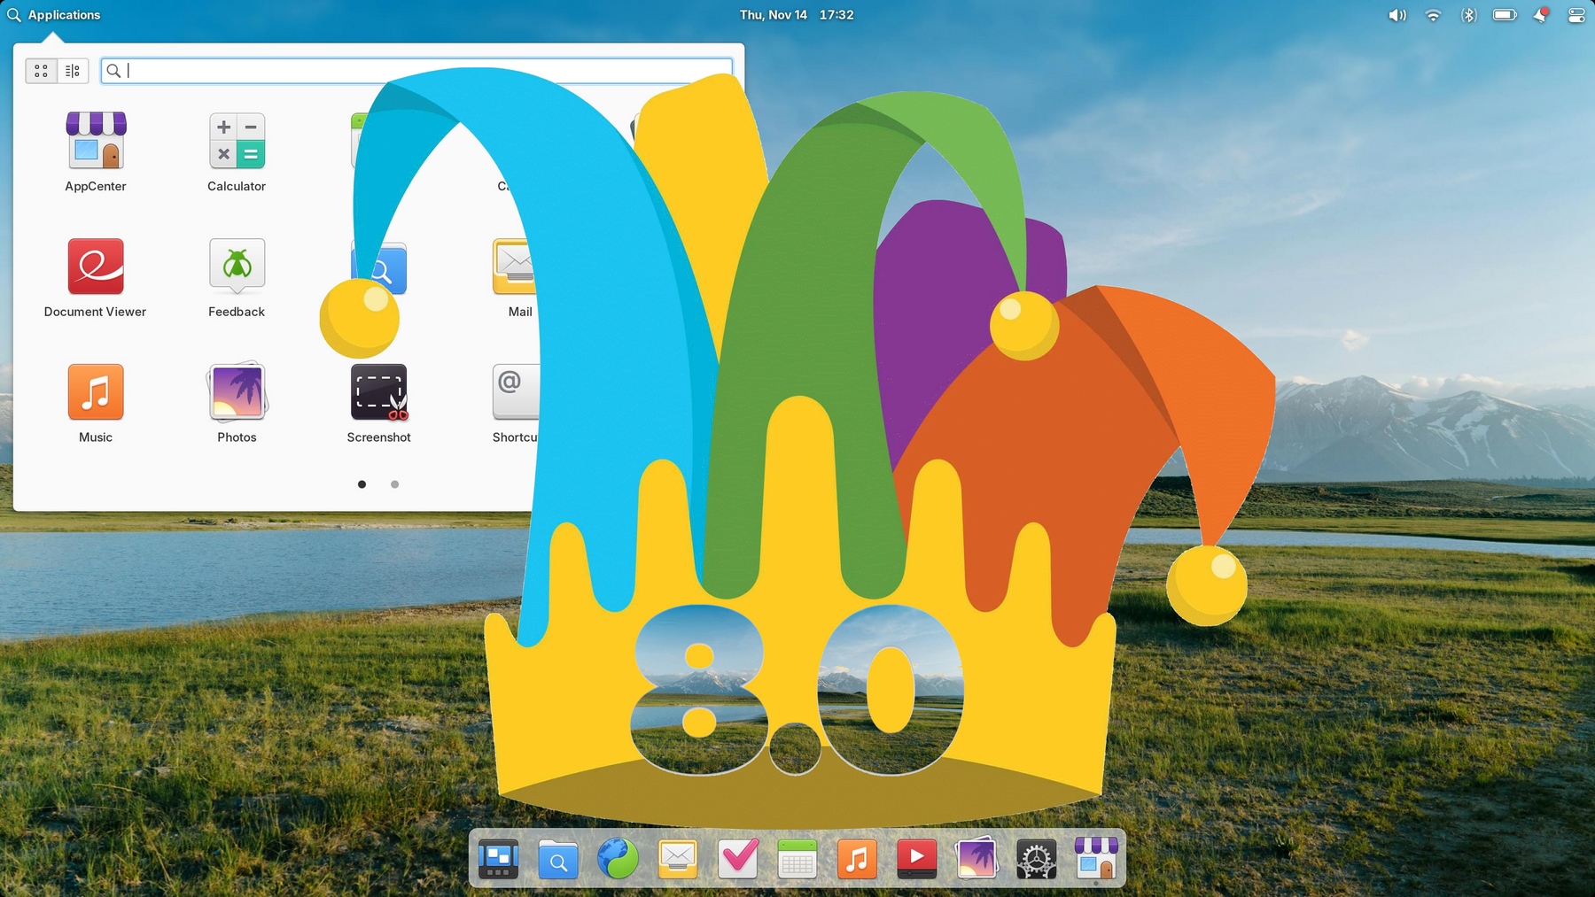Open the Tasks app in the dock
Image resolution: width=1595 pixels, height=897 pixels.
pyautogui.click(x=737, y=858)
